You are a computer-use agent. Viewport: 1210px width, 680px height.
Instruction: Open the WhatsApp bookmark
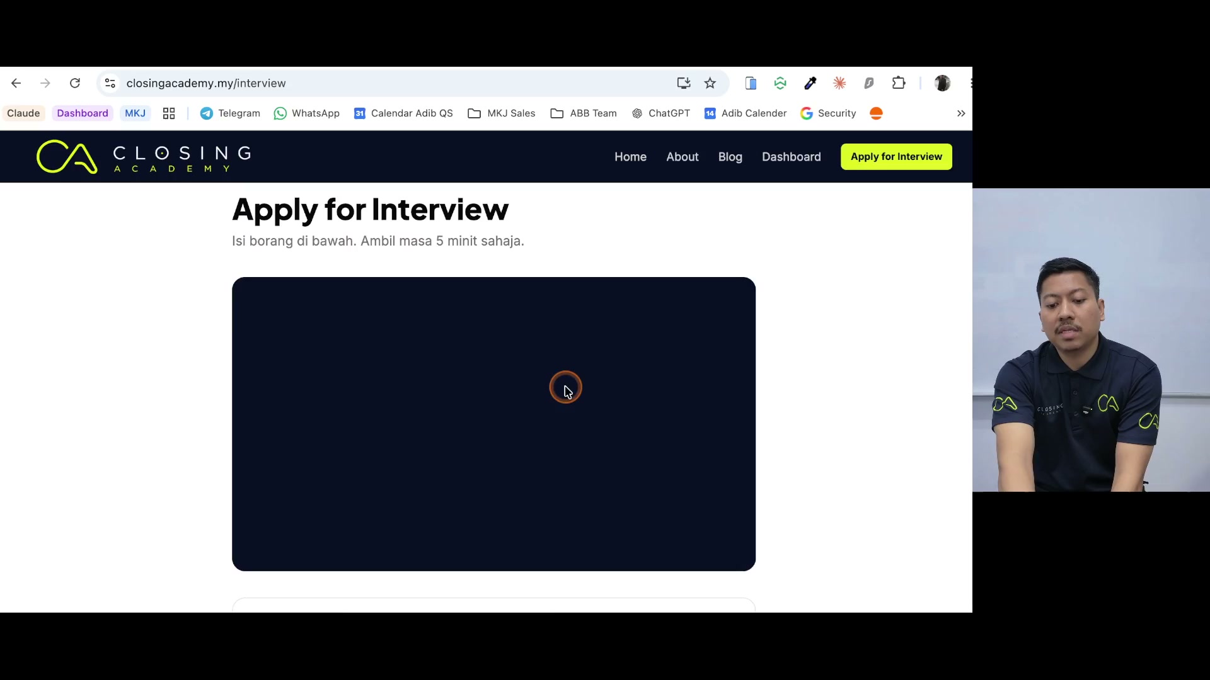click(307, 113)
